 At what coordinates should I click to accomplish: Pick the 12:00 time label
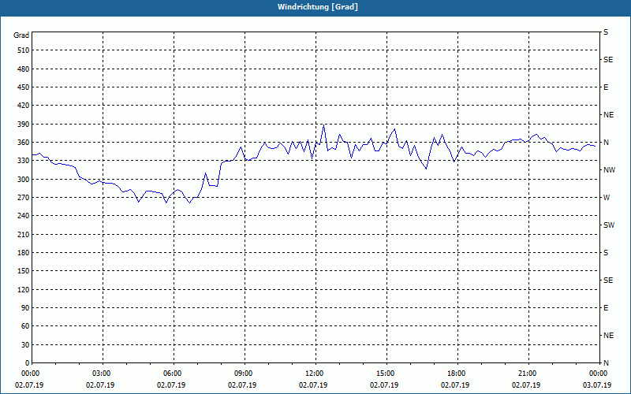(x=313, y=374)
